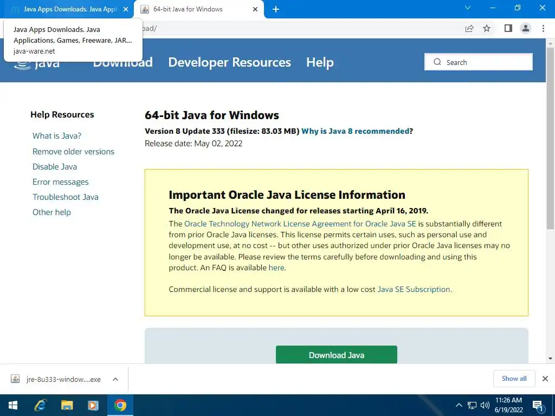The width and height of the screenshot is (555, 416).
Task: Share this page icon in address bar
Action: tap(469, 29)
